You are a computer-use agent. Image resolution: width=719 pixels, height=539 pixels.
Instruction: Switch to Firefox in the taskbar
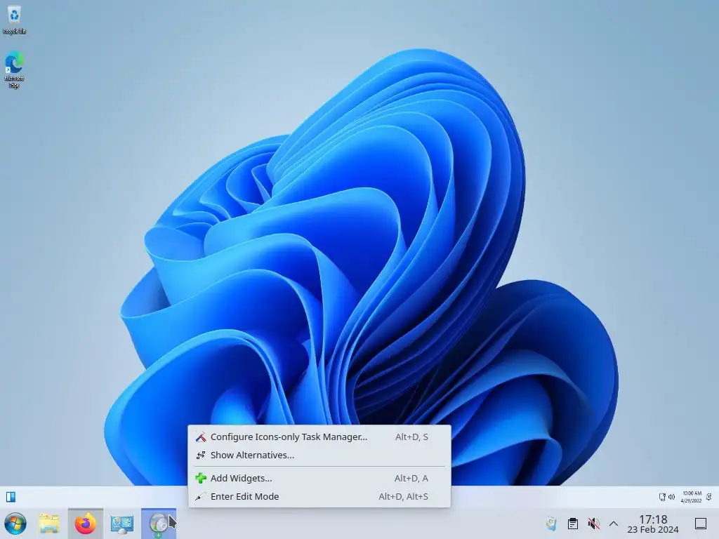(86, 524)
